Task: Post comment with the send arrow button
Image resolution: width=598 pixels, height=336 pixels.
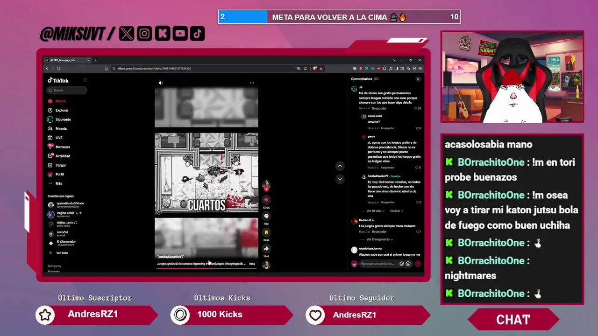Action: coord(418,264)
